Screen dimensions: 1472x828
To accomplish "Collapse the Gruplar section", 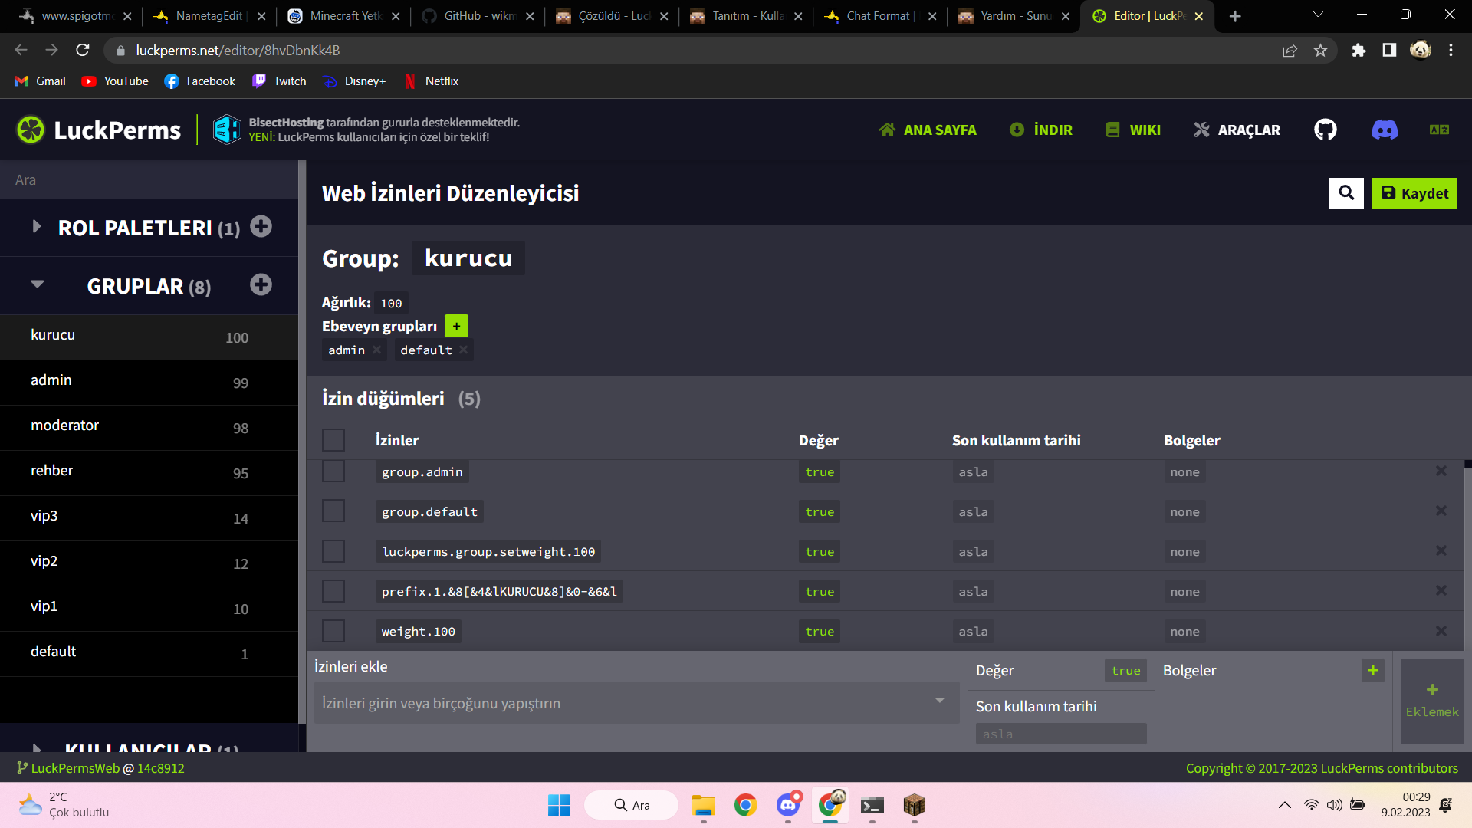I will pos(37,284).
